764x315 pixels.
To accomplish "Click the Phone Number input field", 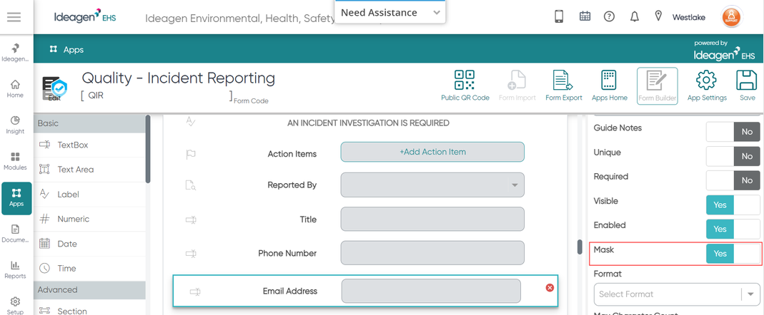I will (432, 253).
